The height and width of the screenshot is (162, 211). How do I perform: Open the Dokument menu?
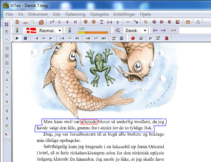38,14
